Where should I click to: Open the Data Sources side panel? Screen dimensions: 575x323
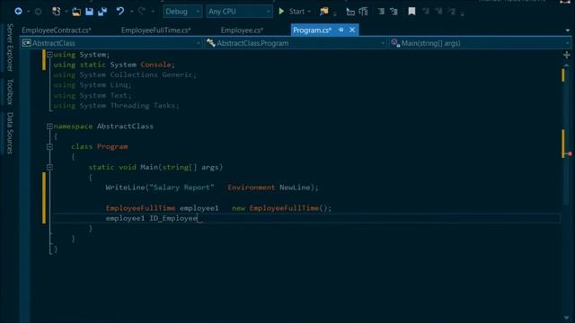pos(10,133)
